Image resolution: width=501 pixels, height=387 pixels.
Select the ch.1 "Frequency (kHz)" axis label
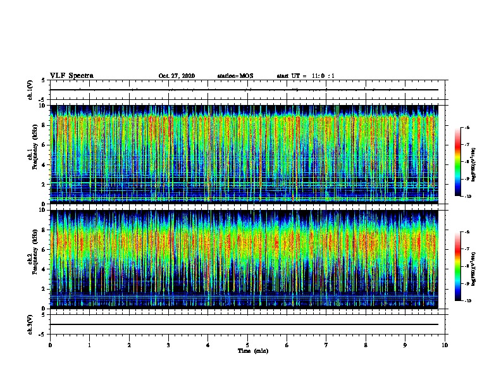click(x=35, y=147)
